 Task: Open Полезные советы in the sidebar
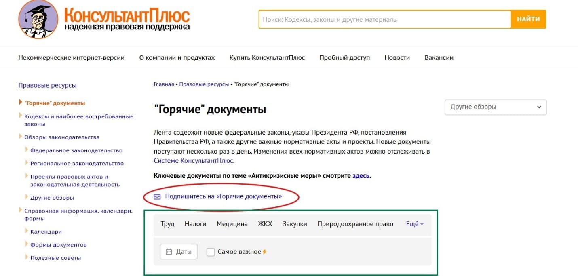(x=56, y=257)
